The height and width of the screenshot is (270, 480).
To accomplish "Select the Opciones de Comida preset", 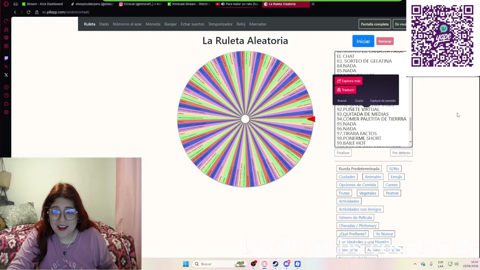I will [x=357, y=185].
